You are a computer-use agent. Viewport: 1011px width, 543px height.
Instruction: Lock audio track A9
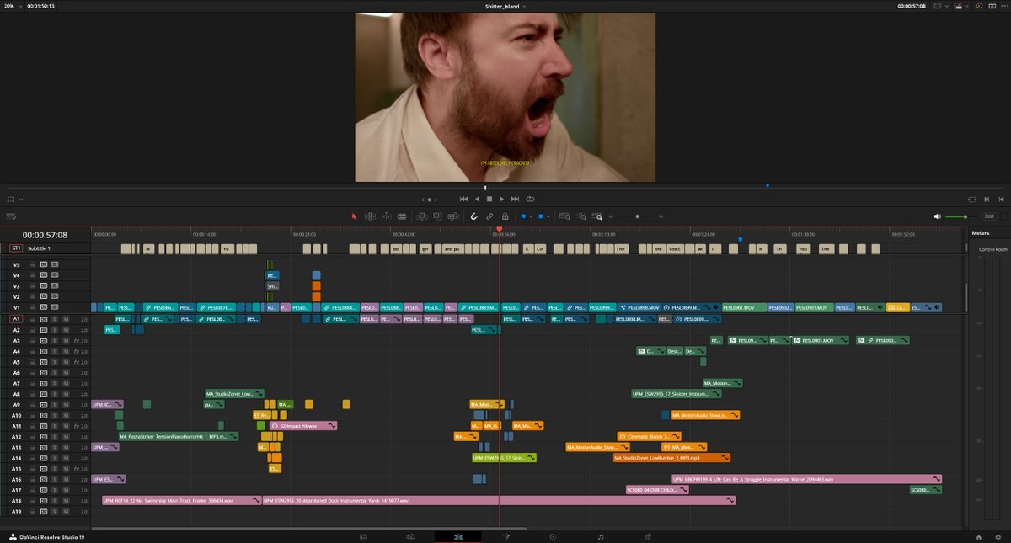33,405
